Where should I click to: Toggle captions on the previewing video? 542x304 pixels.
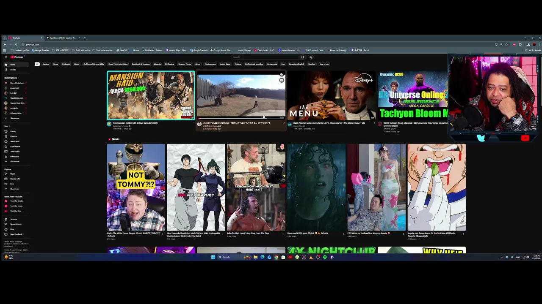pos(282,80)
